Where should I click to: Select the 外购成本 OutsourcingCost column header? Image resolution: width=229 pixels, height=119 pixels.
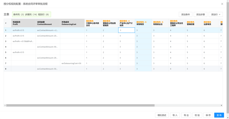72,23
